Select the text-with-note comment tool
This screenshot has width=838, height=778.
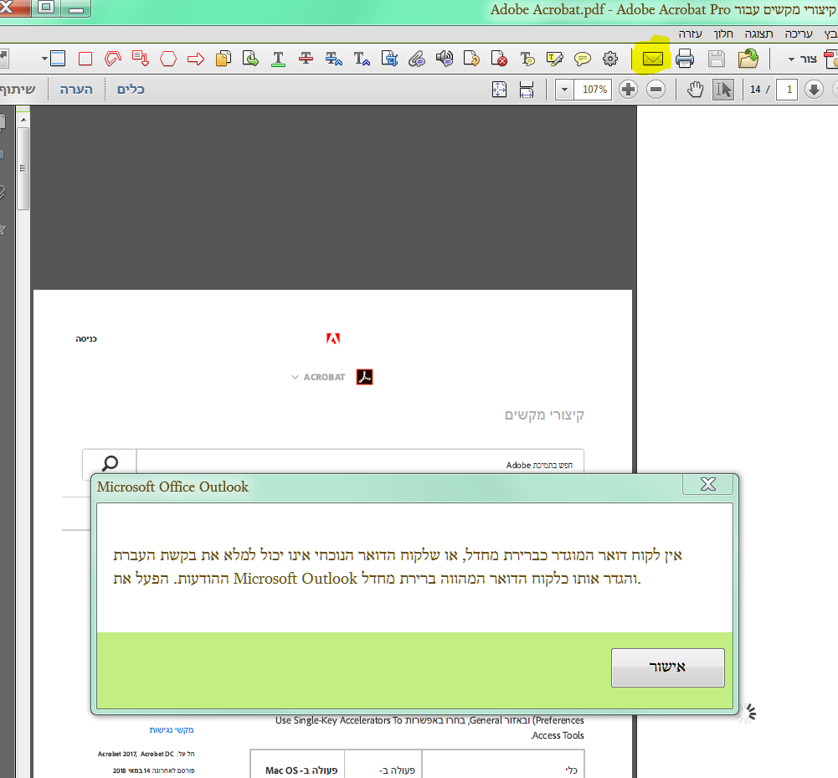coord(527,59)
